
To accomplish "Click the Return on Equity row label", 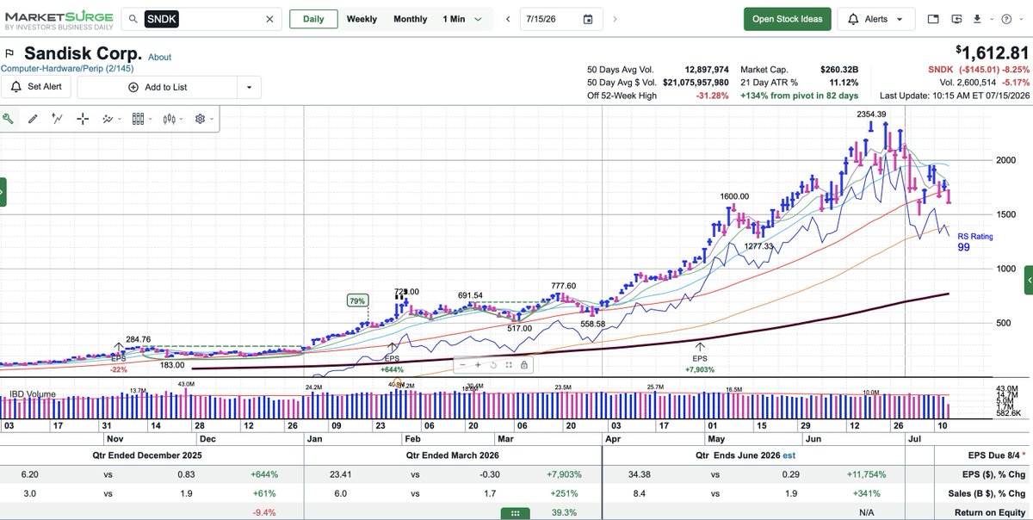I will click(x=988, y=513).
